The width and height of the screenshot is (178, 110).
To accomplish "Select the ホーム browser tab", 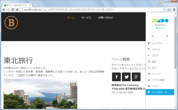I will 17,5.
